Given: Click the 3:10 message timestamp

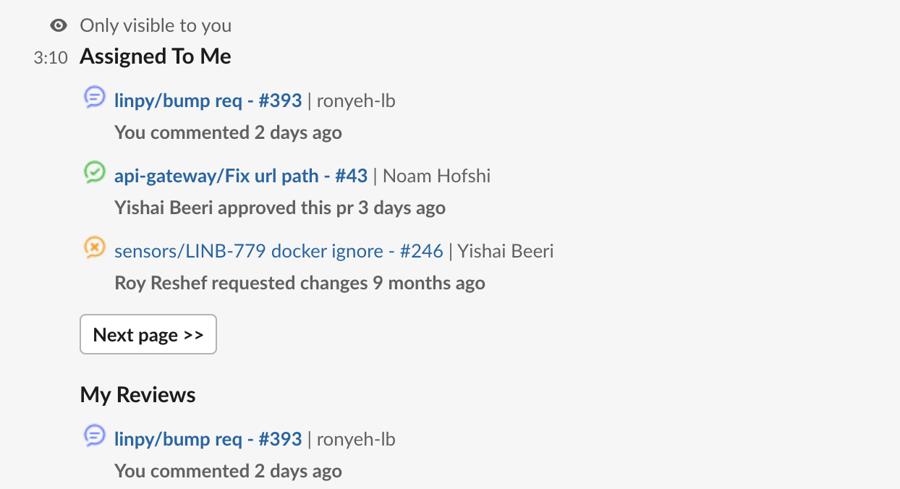Looking at the screenshot, I should [51, 58].
